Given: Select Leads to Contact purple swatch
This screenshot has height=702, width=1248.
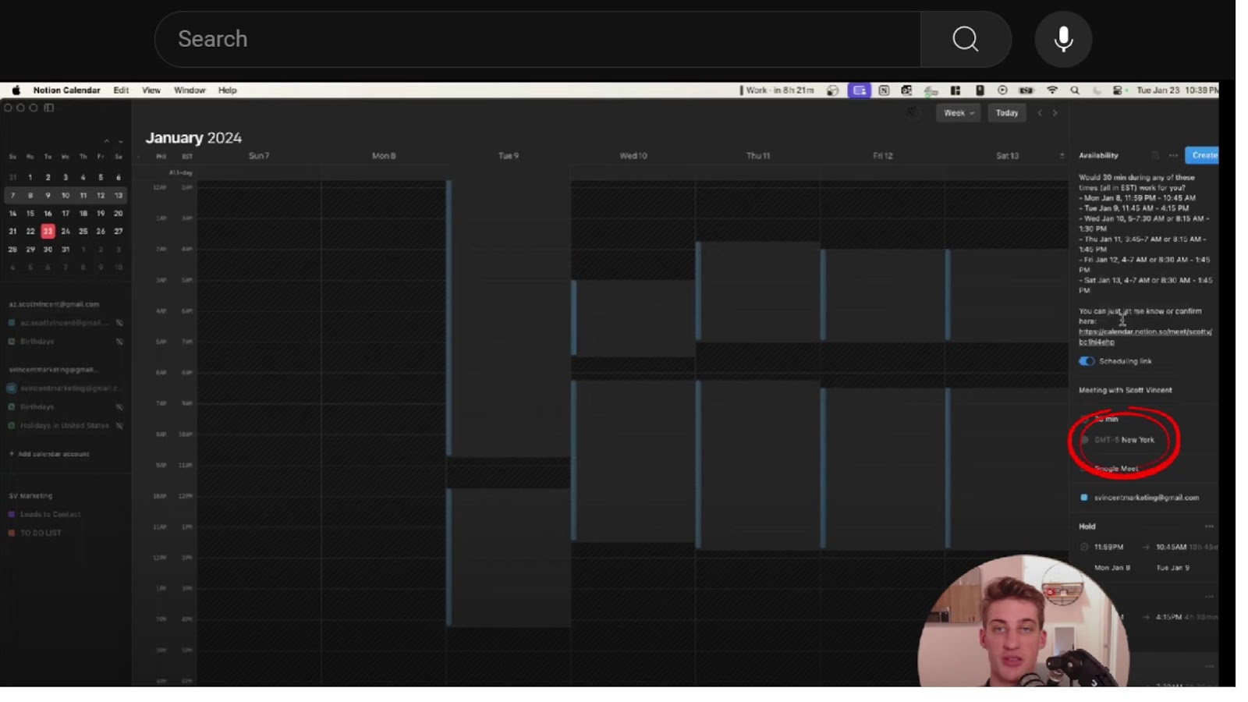Looking at the screenshot, I should pyautogui.click(x=12, y=515).
